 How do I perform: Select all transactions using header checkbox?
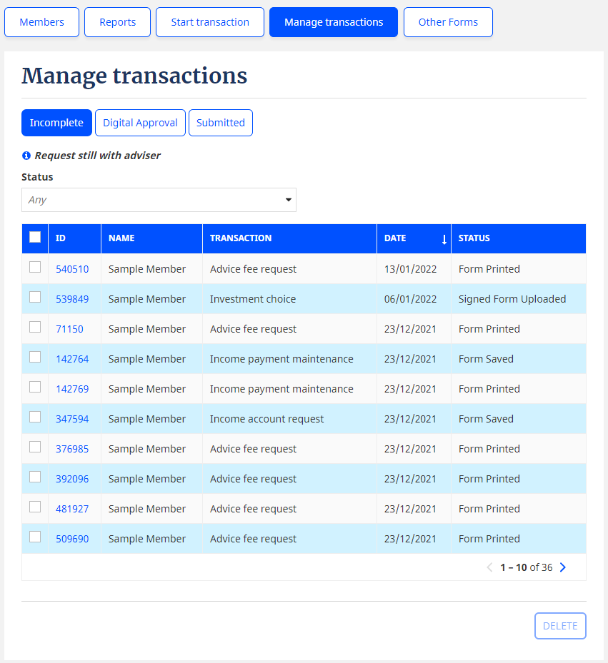34,236
